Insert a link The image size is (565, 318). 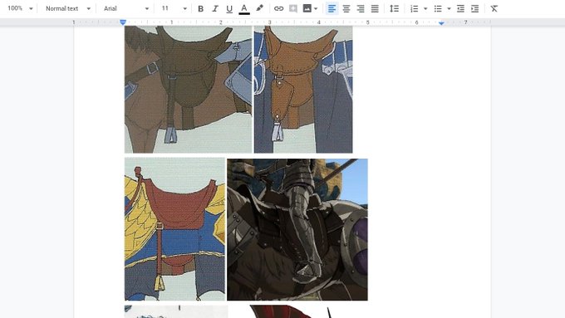point(278,8)
